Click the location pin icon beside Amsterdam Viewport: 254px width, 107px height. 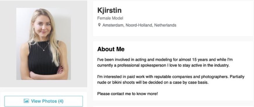[99, 25]
